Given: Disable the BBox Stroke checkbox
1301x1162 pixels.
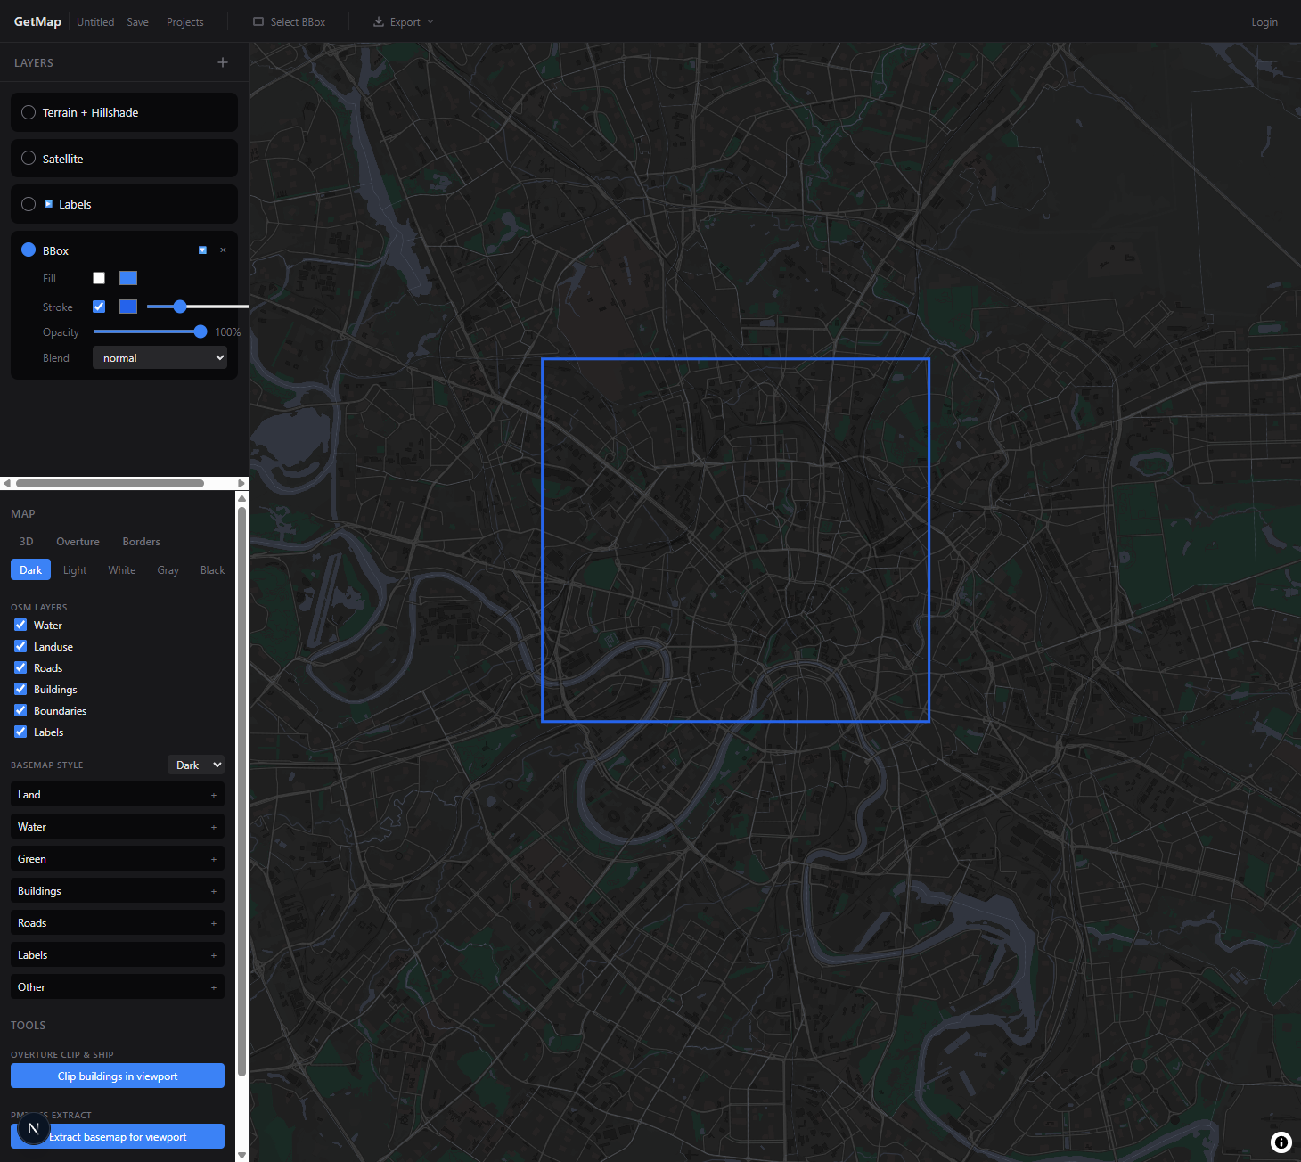Looking at the screenshot, I should pos(99,307).
